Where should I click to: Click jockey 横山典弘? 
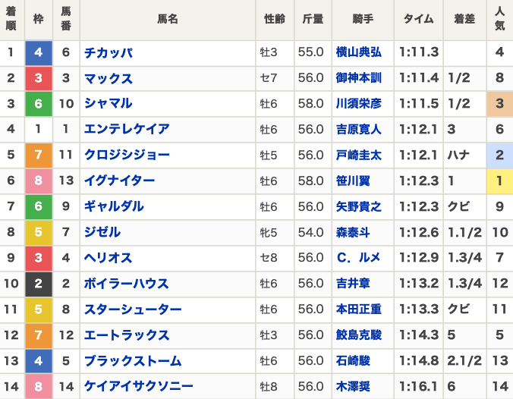[359, 52]
